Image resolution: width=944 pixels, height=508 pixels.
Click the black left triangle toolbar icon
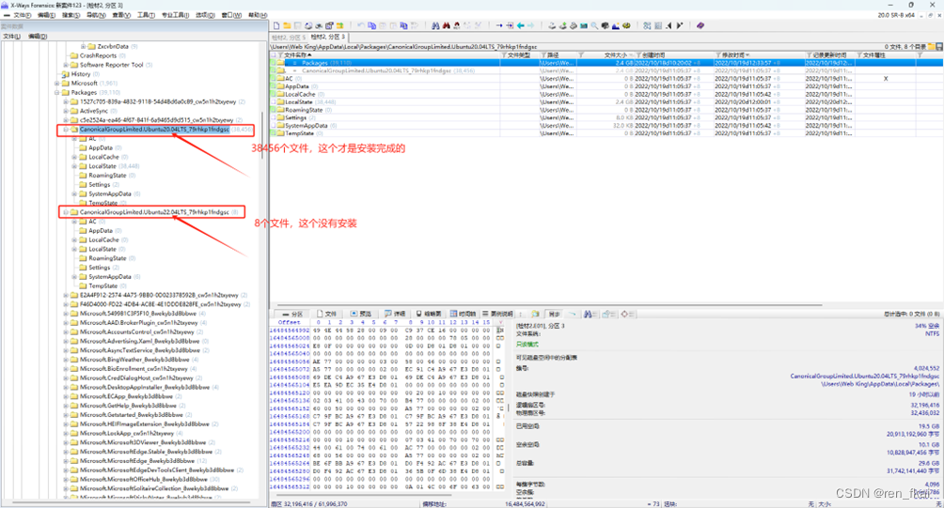click(x=669, y=26)
